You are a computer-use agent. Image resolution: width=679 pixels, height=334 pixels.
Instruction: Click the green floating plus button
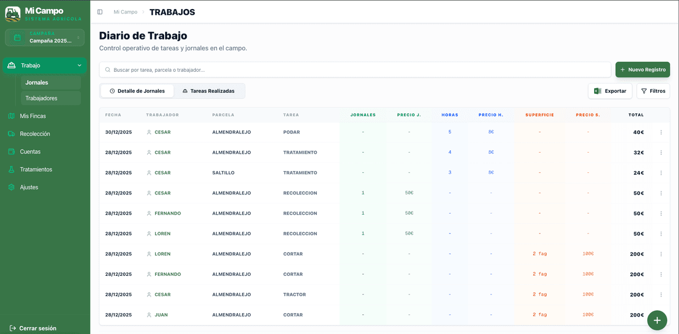656,320
